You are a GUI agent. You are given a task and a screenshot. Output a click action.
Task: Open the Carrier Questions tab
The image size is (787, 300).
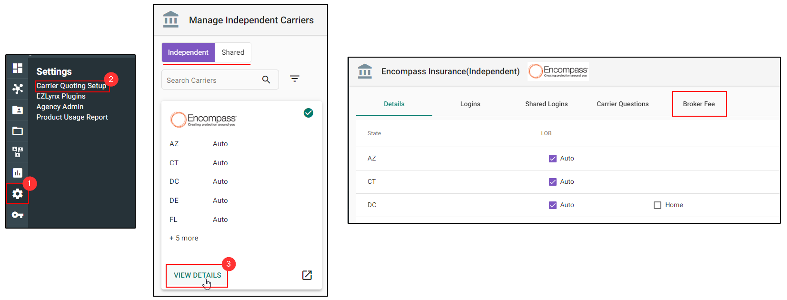[623, 104]
